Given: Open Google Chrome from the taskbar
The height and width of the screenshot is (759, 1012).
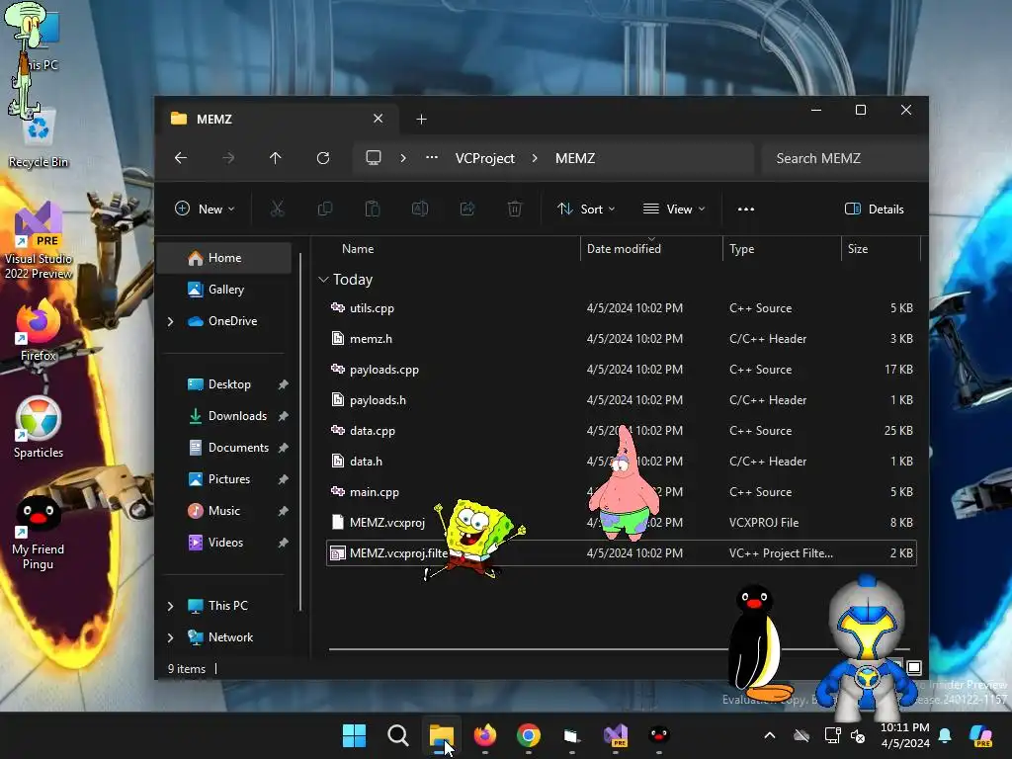Looking at the screenshot, I should click(529, 735).
